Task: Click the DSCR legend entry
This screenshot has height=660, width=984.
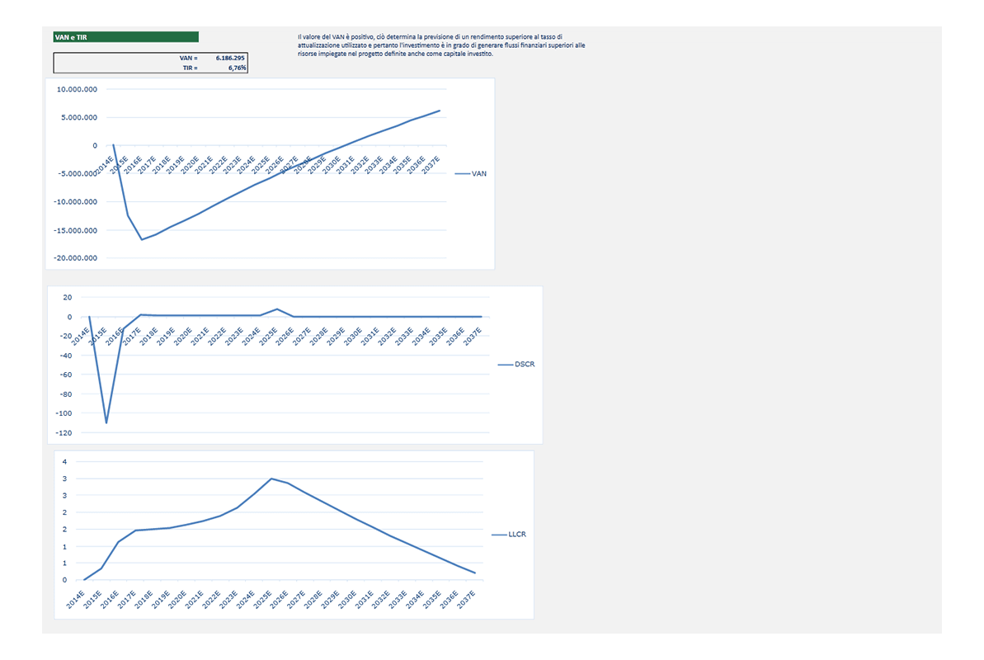Action: point(516,364)
